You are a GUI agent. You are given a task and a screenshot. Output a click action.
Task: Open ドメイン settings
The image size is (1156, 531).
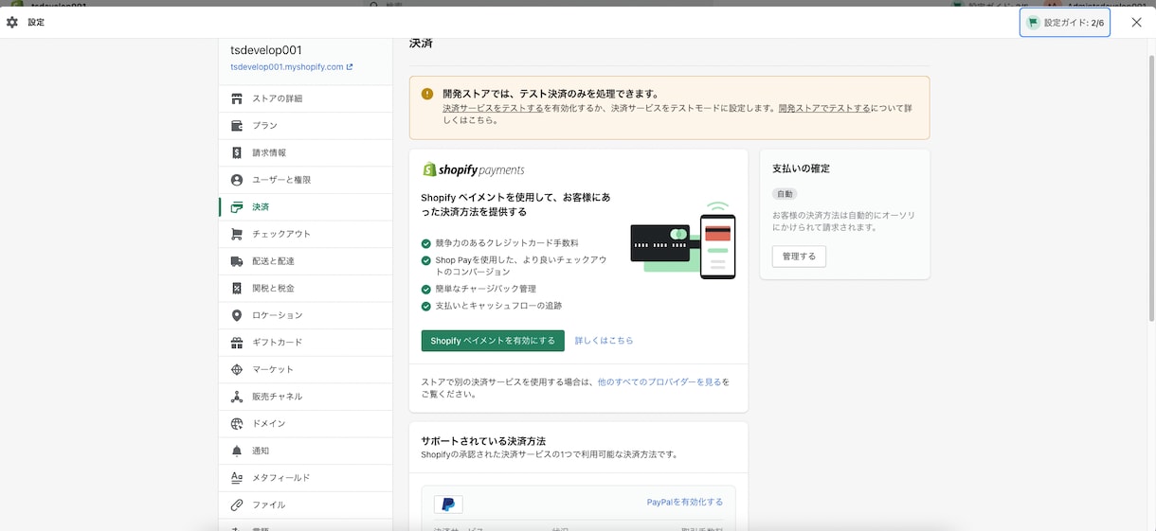(305, 423)
